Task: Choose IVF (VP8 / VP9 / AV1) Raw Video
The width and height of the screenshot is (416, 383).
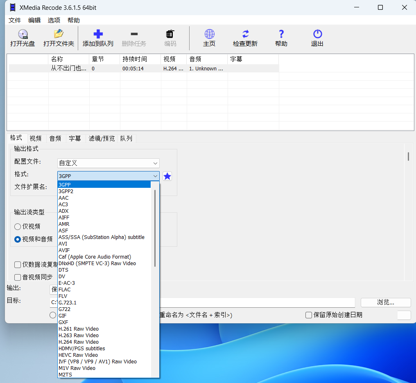Action: coord(104,362)
